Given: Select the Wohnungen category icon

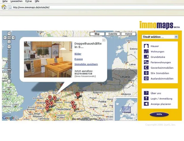Looking at the screenshot, I should pyautogui.click(x=146, y=52).
